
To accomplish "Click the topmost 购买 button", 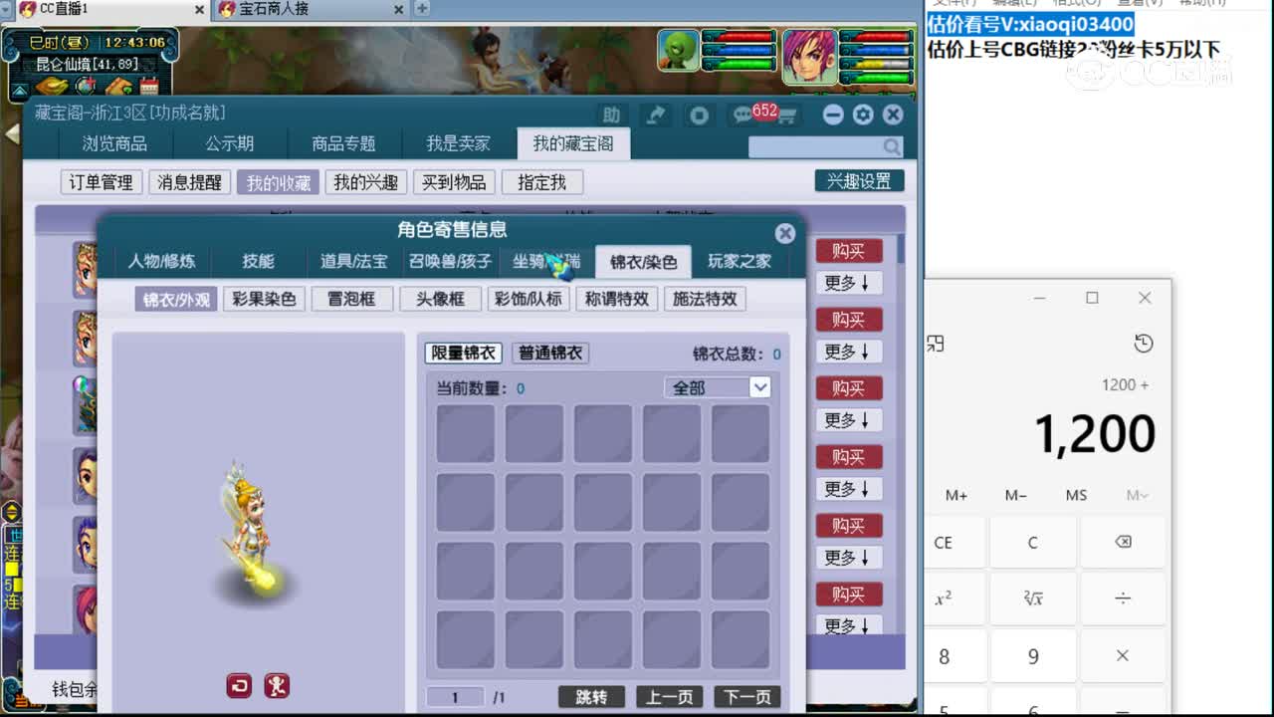I will [847, 250].
